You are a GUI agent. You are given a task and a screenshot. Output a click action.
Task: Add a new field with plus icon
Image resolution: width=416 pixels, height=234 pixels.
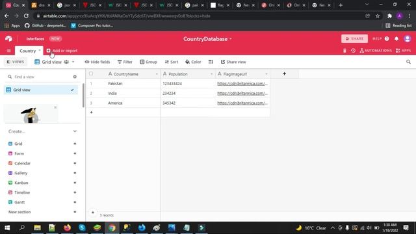pos(284,73)
